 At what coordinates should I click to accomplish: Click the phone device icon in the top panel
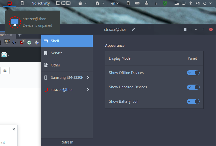click(22, 3)
